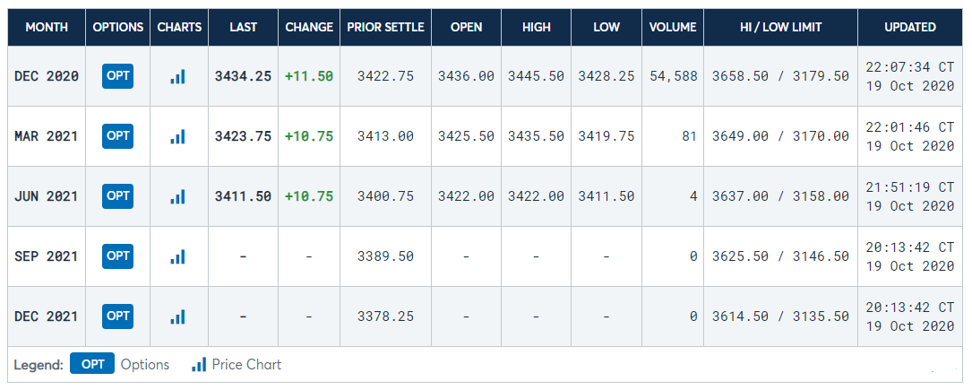
Task: Click the UPDATED column header
Action: (910, 27)
